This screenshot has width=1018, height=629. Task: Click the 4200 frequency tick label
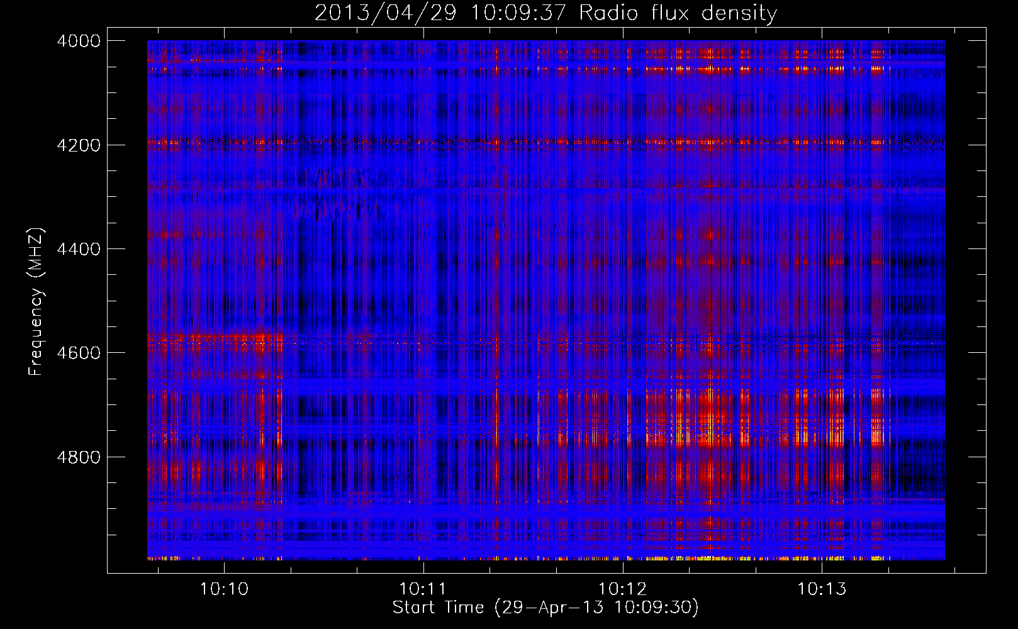(79, 145)
